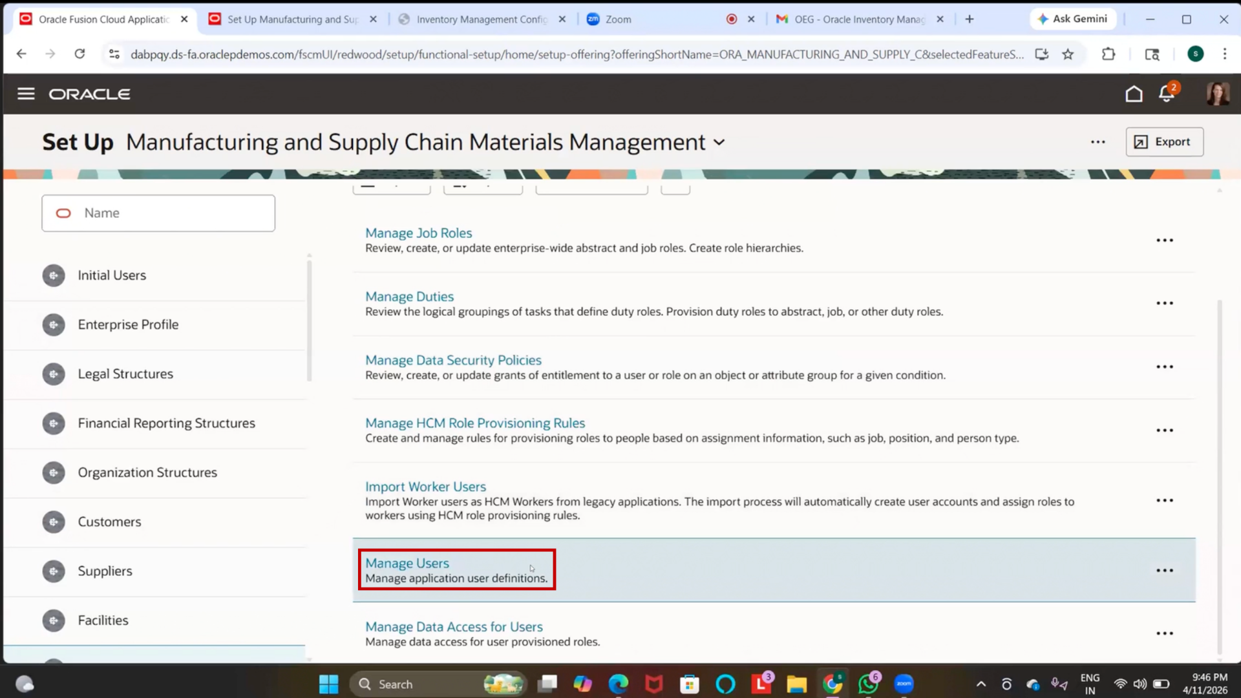Viewport: 1241px width, 698px height.
Task: Open the Windows Start menu
Action: (328, 684)
